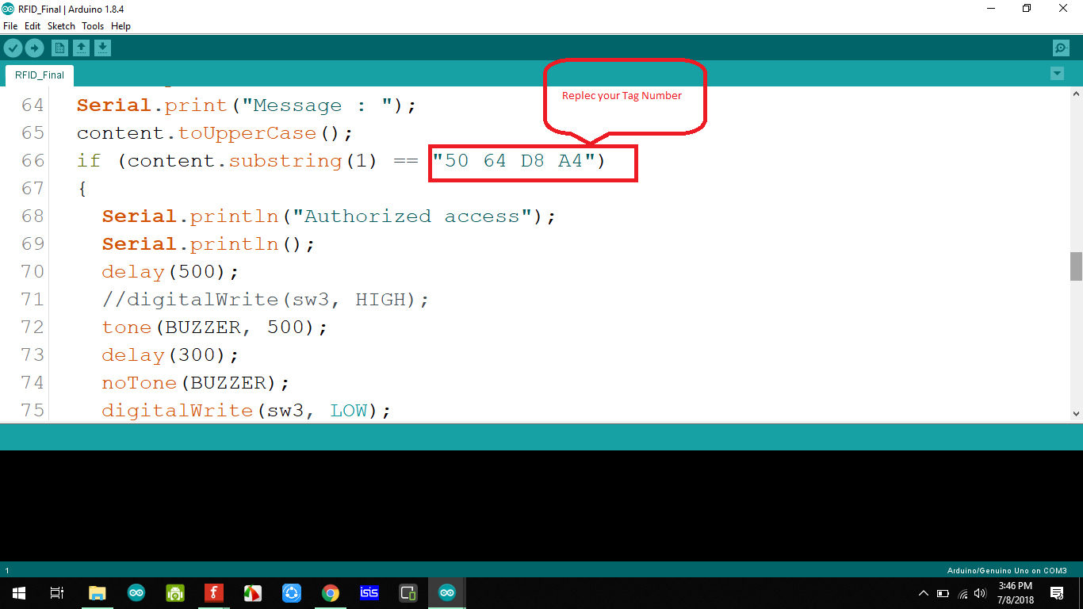Create a new sketch via the New icon
1083x609 pixels.
pyautogui.click(x=59, y=48)
